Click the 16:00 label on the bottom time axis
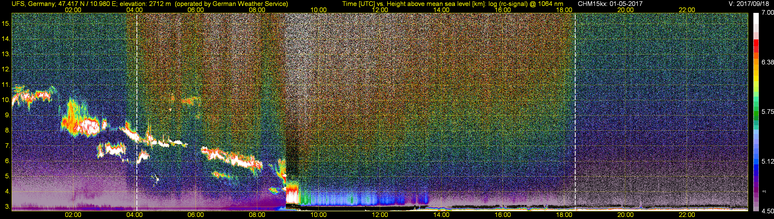This screenshot has height=219, width=774. (503, 215)
